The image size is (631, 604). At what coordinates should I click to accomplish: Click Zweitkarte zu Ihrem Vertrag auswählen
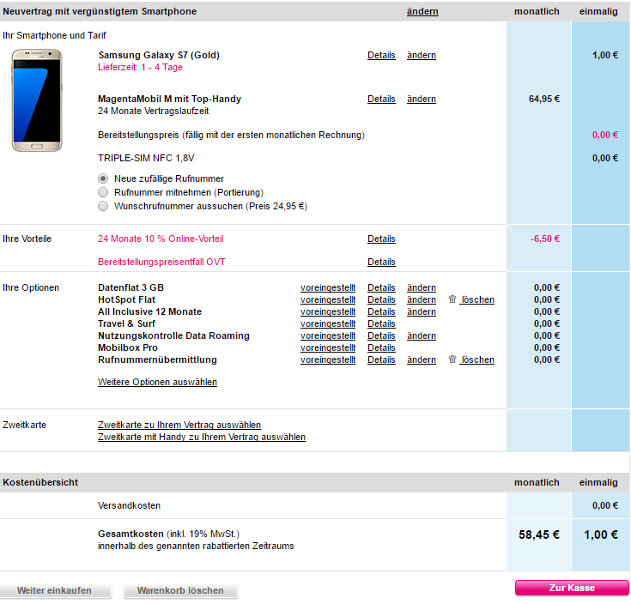[x=179, y=425]
